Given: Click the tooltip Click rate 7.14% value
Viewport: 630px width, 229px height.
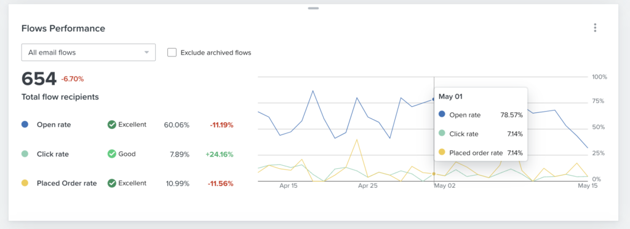Looking at the screenshot, I should tap(515, 134).
